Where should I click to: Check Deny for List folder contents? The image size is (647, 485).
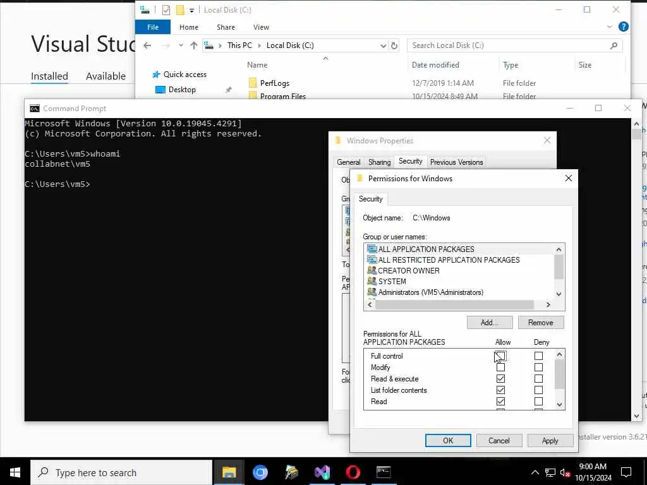538,390
